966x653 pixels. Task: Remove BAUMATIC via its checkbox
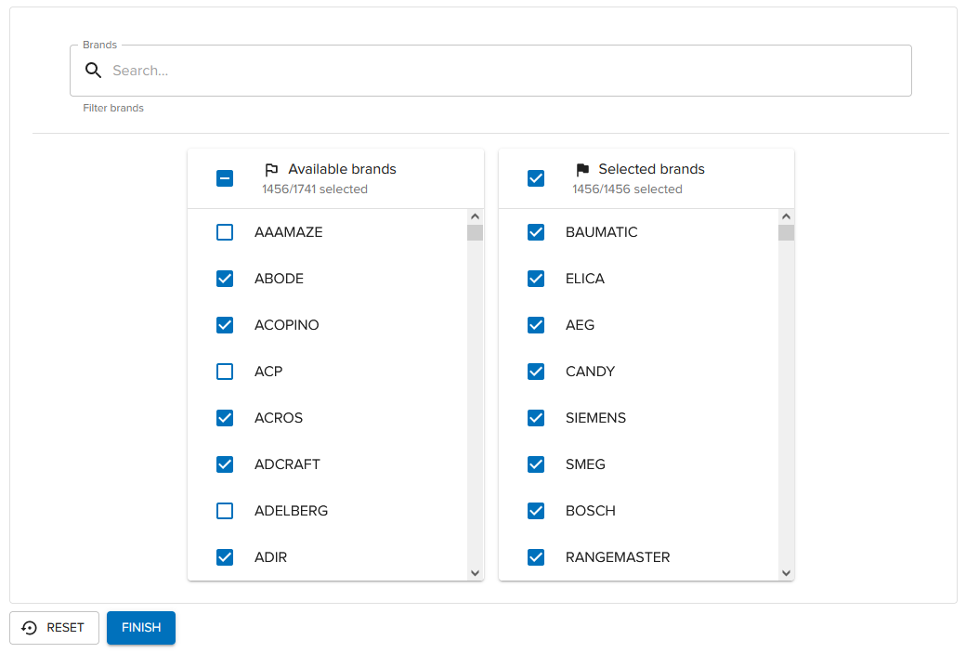point(536,232)
